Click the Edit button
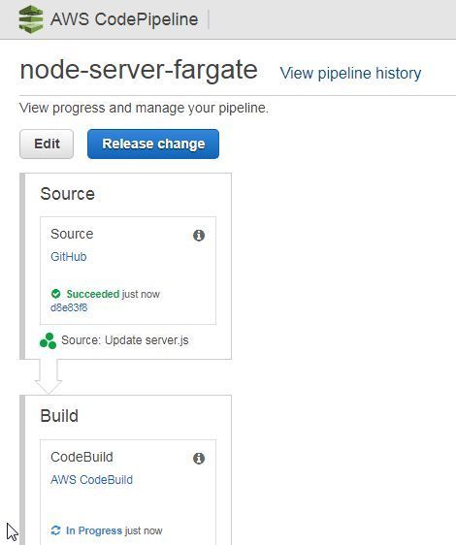 pyautogui.click(x=47, y=144)
